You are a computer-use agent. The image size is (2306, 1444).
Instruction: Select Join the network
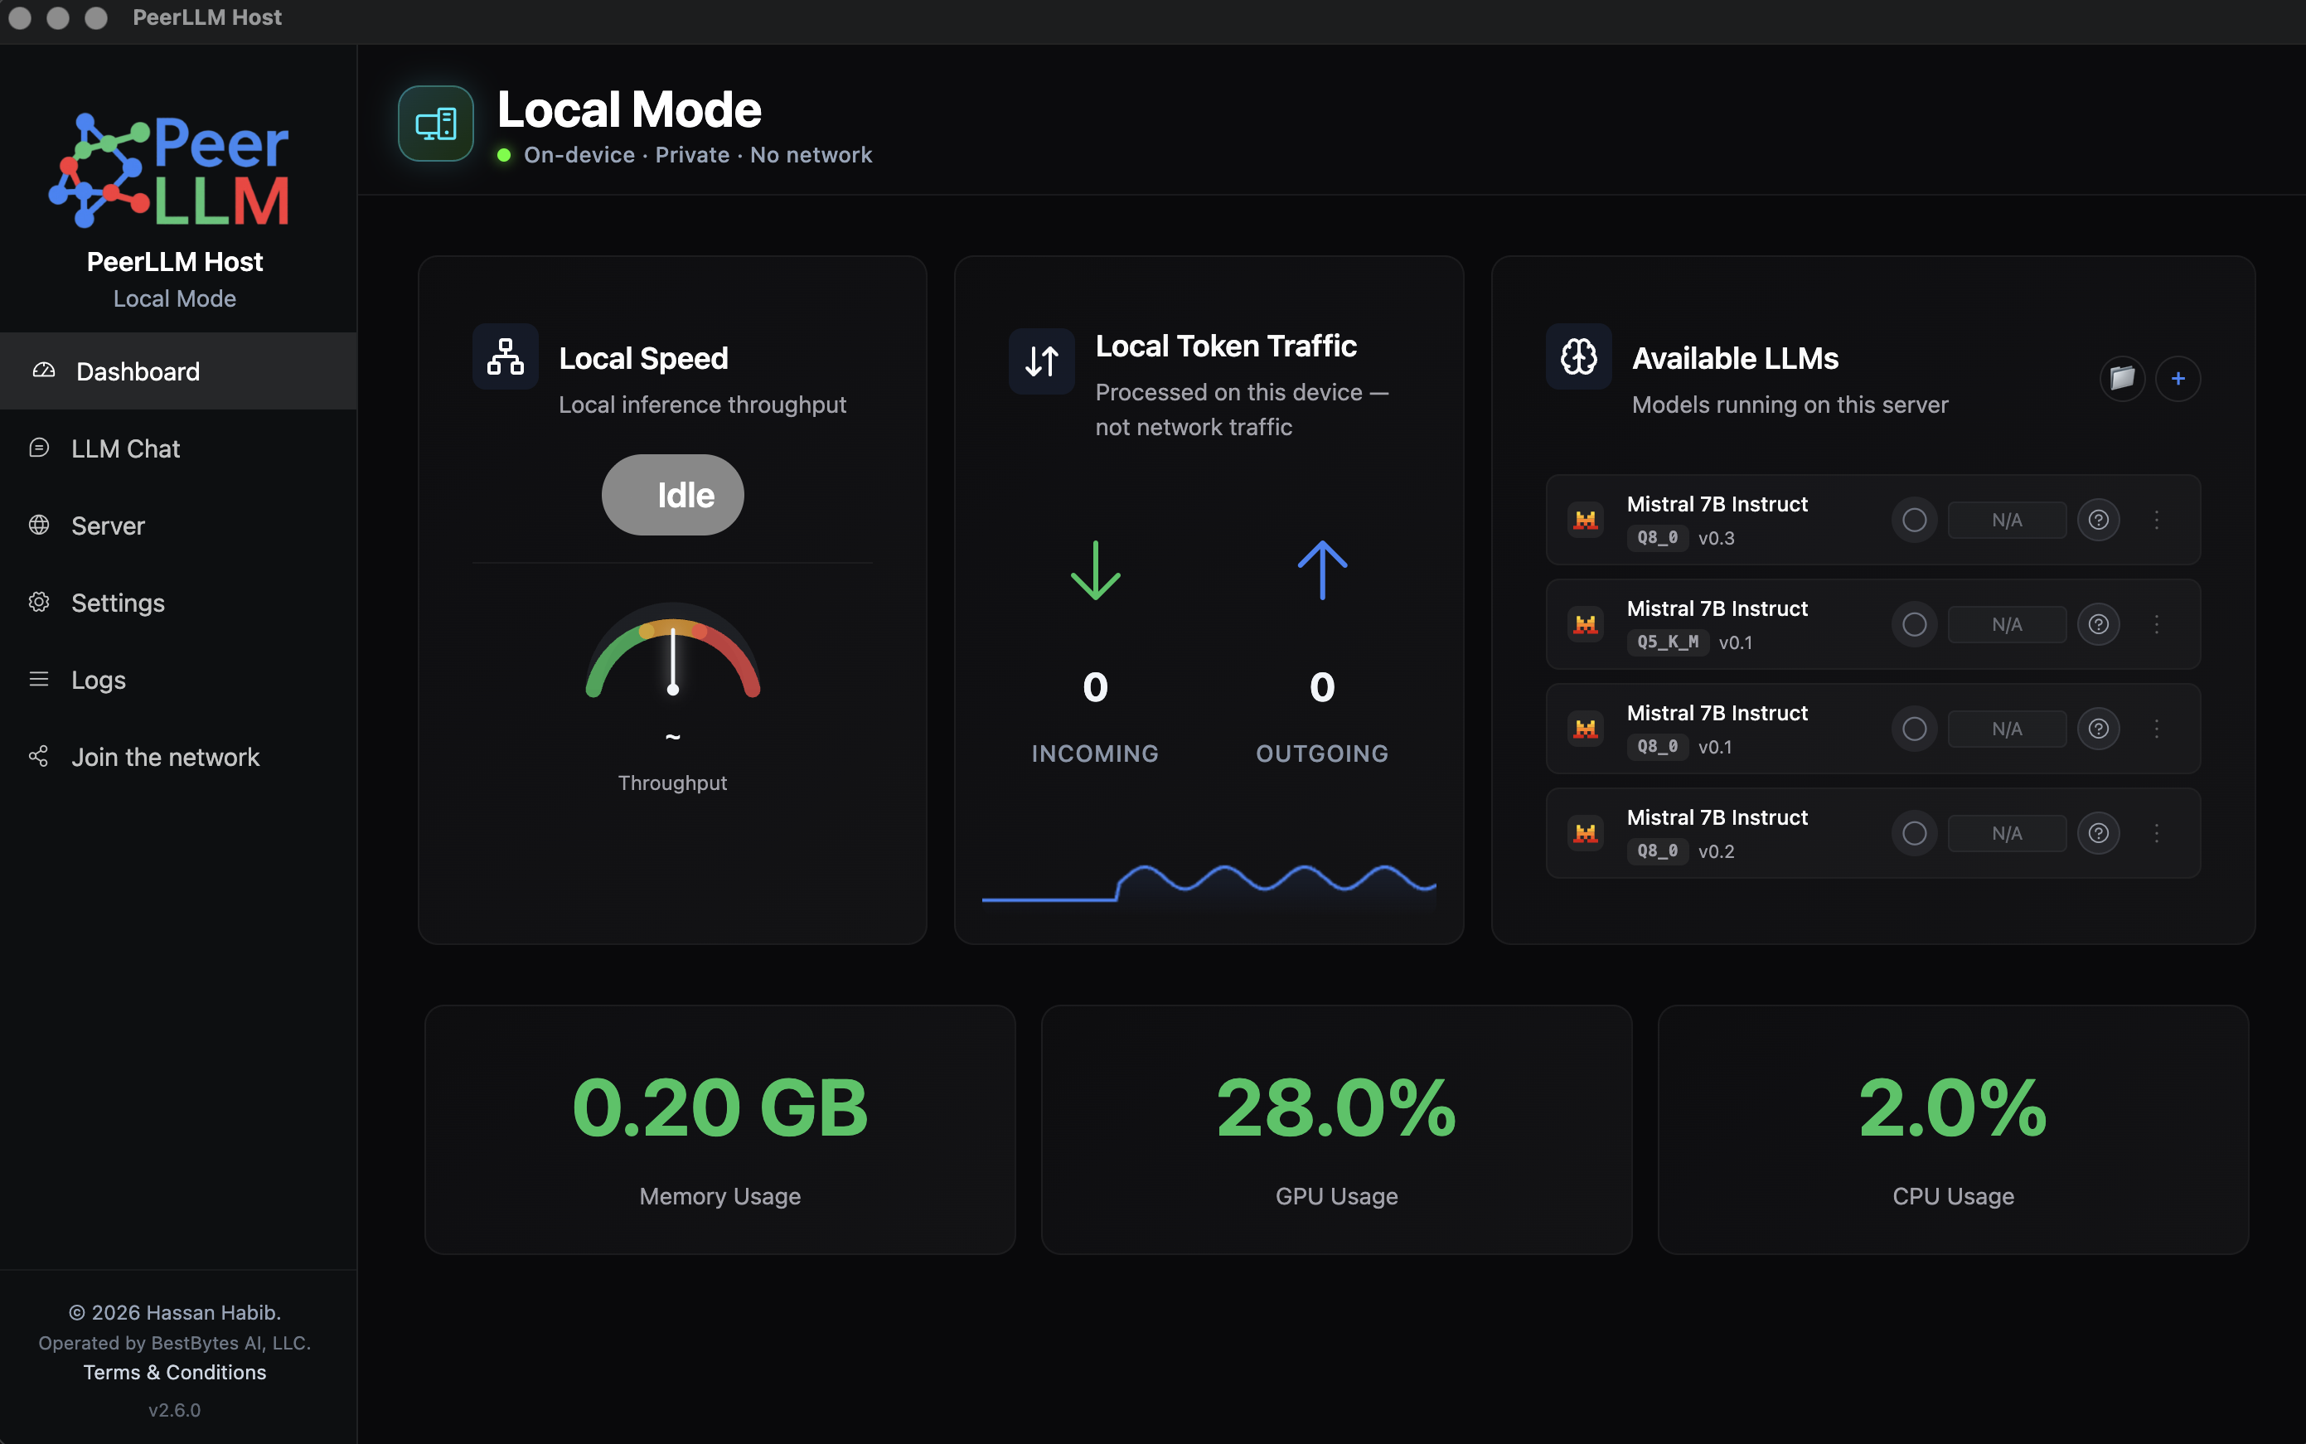[178, 758]
